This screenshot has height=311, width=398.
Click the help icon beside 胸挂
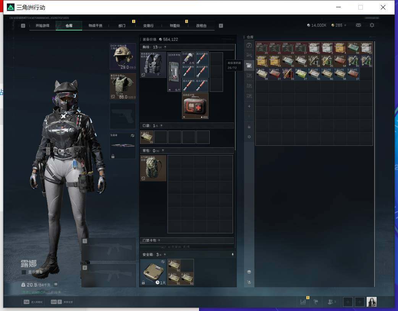click(x=165, y=47)
